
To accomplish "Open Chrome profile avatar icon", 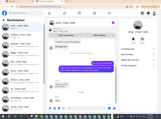I will [x=137, y=6].
